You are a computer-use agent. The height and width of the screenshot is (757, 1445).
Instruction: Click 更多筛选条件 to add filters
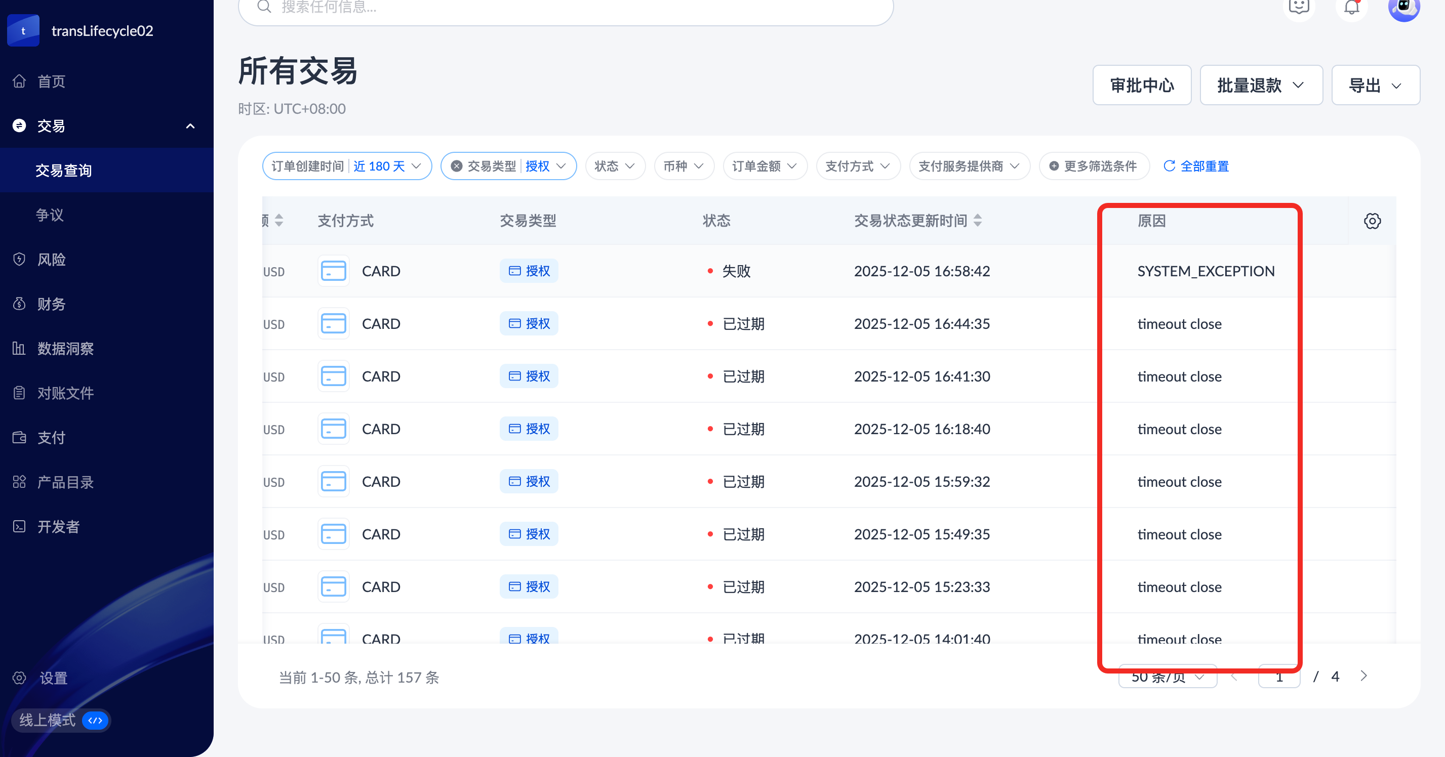1094,166
